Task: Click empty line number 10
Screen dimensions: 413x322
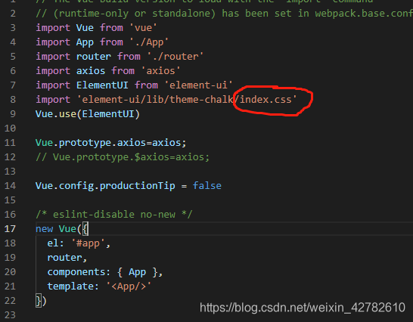Action: [x=10, y=128]
